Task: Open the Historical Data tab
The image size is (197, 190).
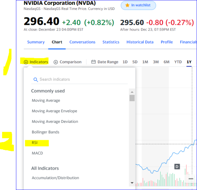Action: coord(140,42)
